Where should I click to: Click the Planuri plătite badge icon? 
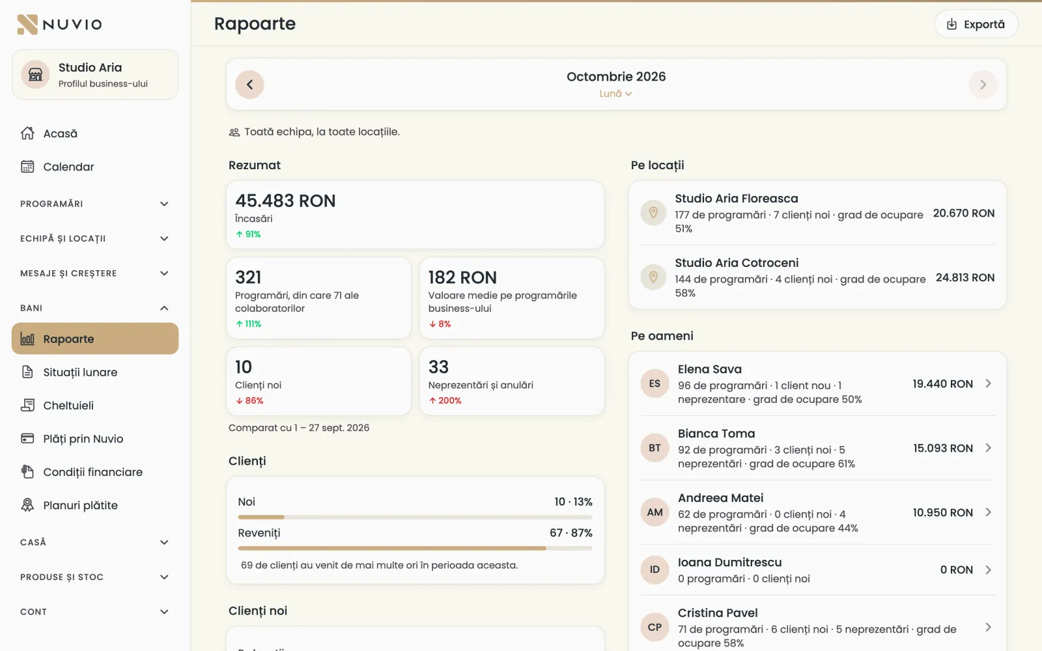click(27, 505)
